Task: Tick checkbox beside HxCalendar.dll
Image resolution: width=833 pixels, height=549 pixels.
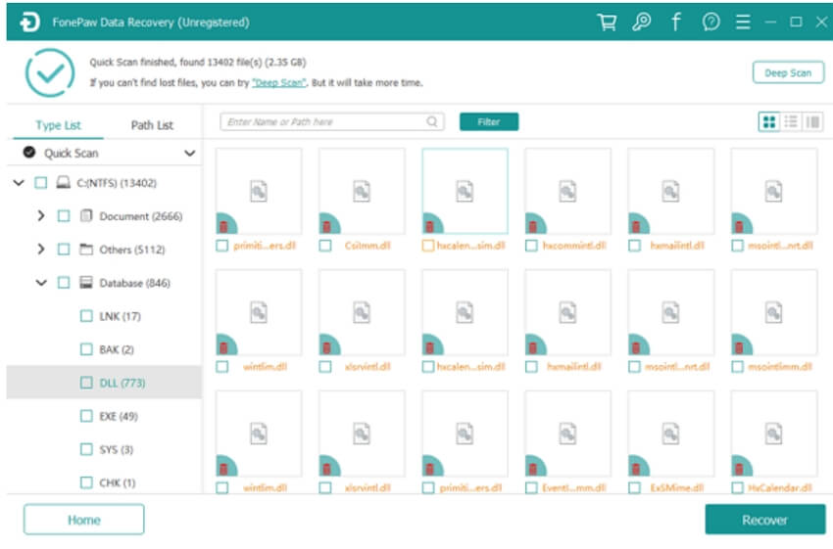Action: [x=737, y=487]
